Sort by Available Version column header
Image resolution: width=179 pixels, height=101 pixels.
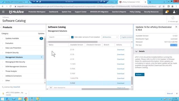coord(77,45)
